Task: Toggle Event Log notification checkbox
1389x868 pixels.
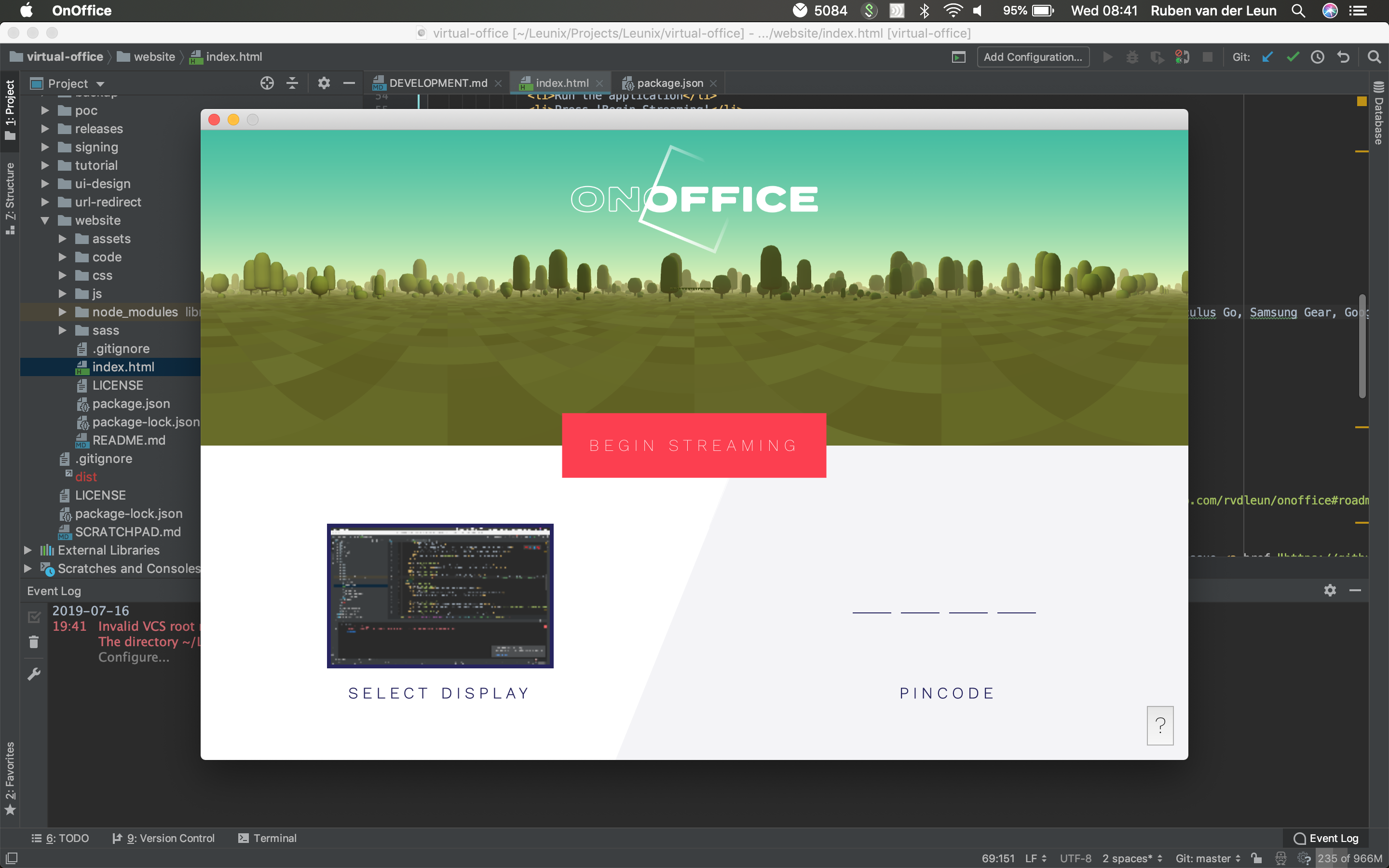Action: pos(33,616)
